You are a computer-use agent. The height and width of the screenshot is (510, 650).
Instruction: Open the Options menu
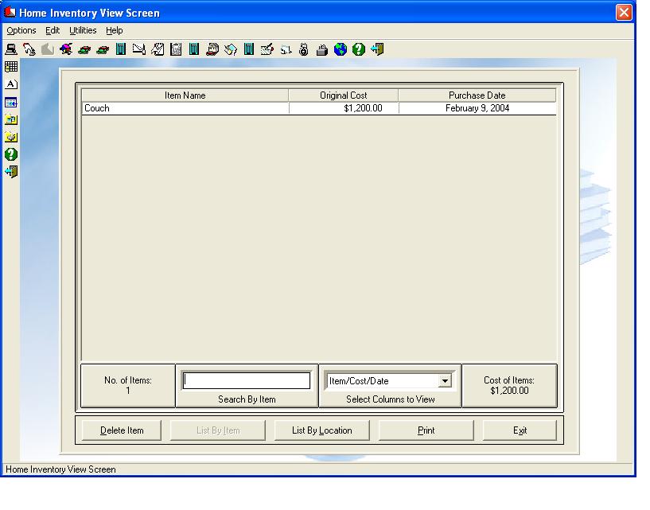[21, 30]
